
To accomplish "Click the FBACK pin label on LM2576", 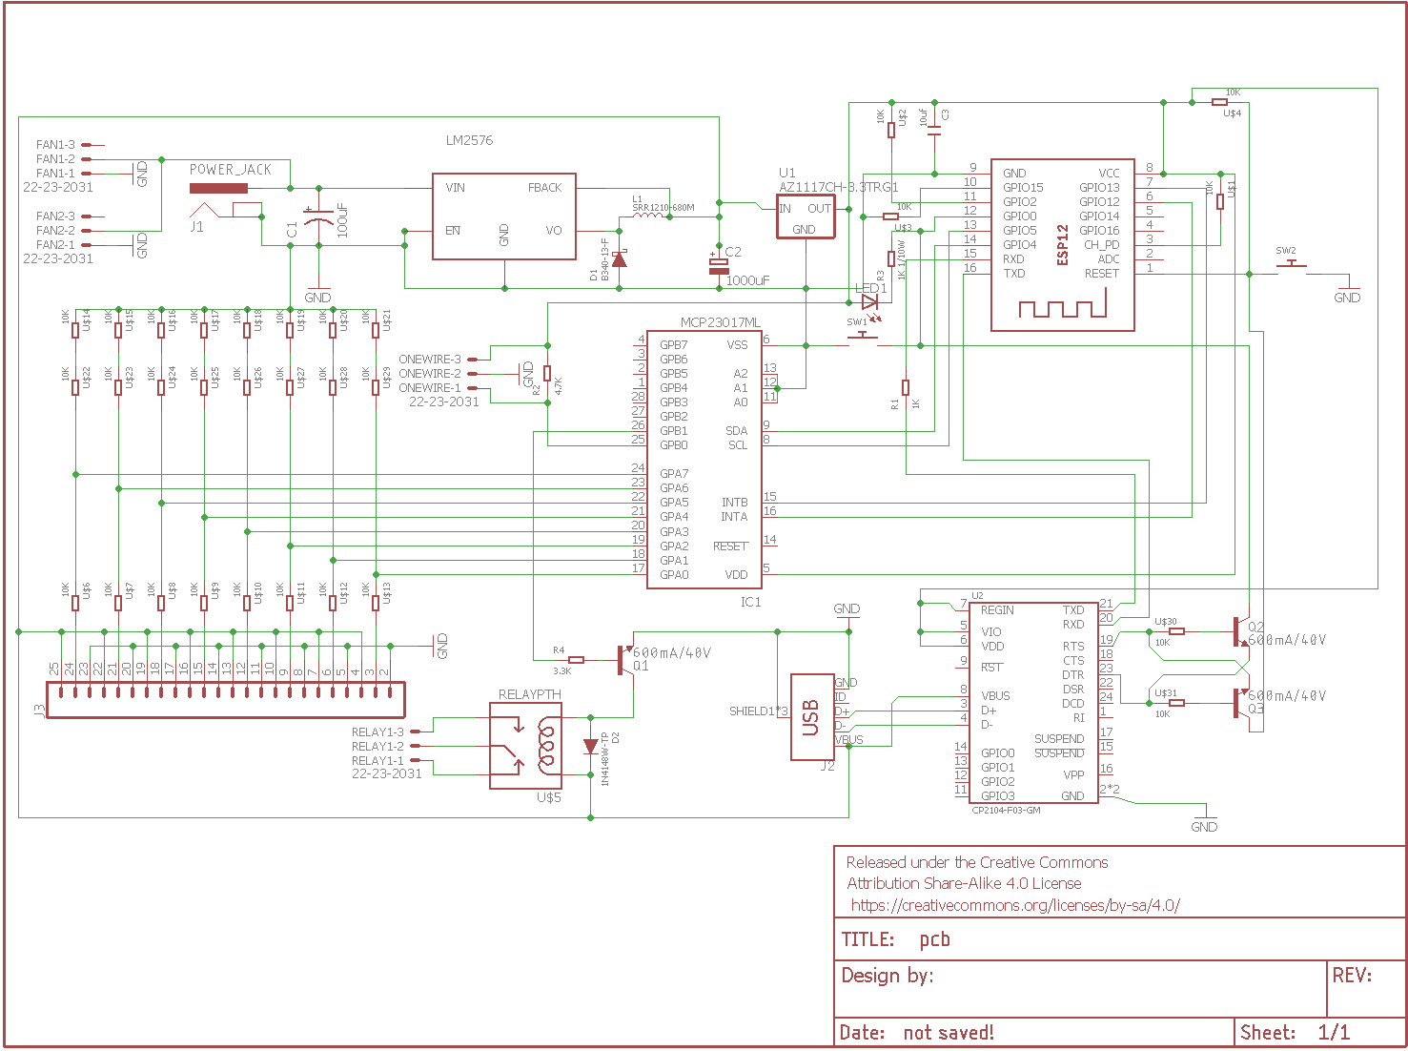I will click(545, 188).
